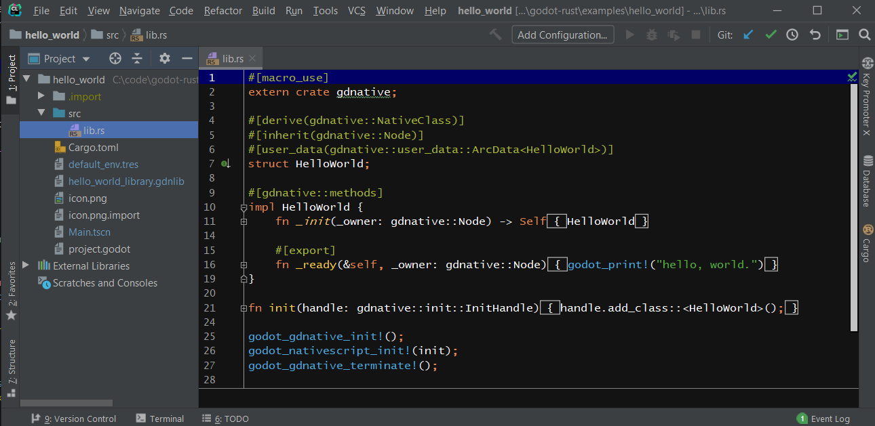The height and width of the screenshot is (426, 875).
Task: Click Add Configuration button
Action: [562, 35]
